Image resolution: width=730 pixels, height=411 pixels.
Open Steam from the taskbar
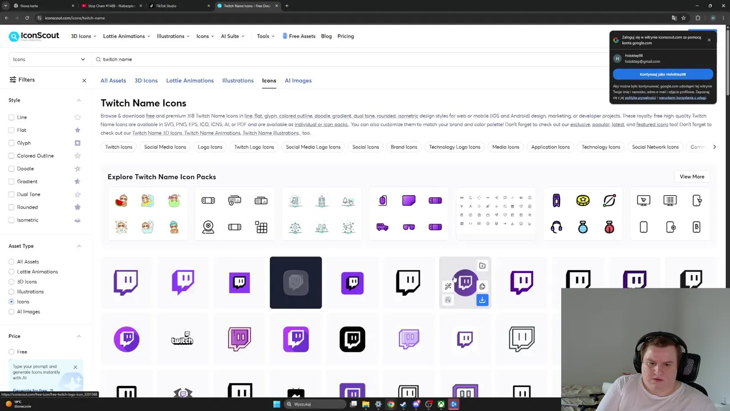(x=403, y=404)
